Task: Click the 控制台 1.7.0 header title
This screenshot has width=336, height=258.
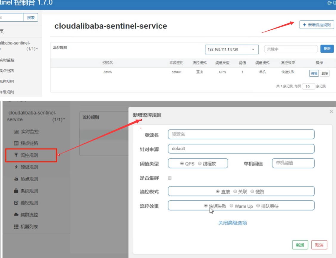Action: tap(33, 3)
